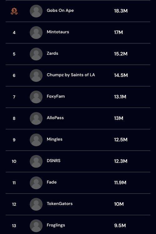Select the FoxyFam avatar icon
Image resolution: width=156 pixels, height=234 pixels.
[x=36, y=97]
